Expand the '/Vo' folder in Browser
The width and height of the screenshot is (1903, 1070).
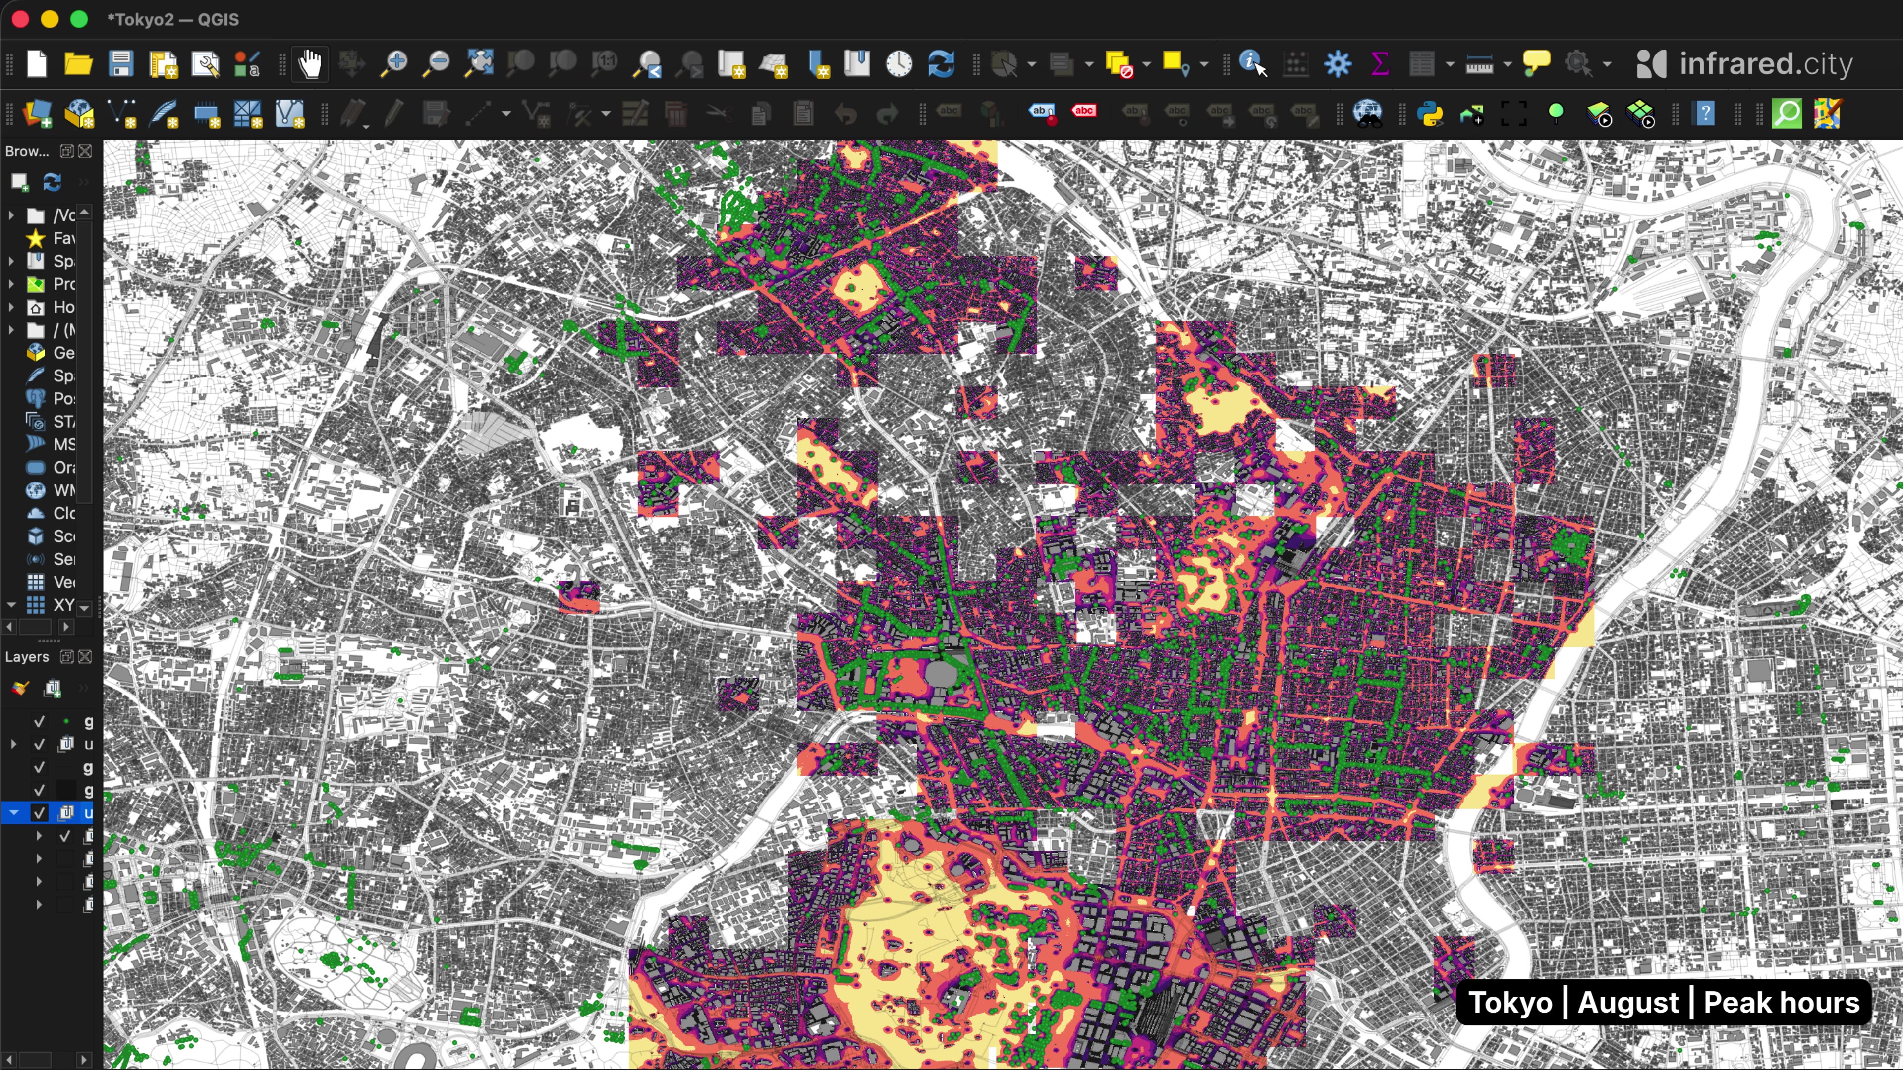11,215
